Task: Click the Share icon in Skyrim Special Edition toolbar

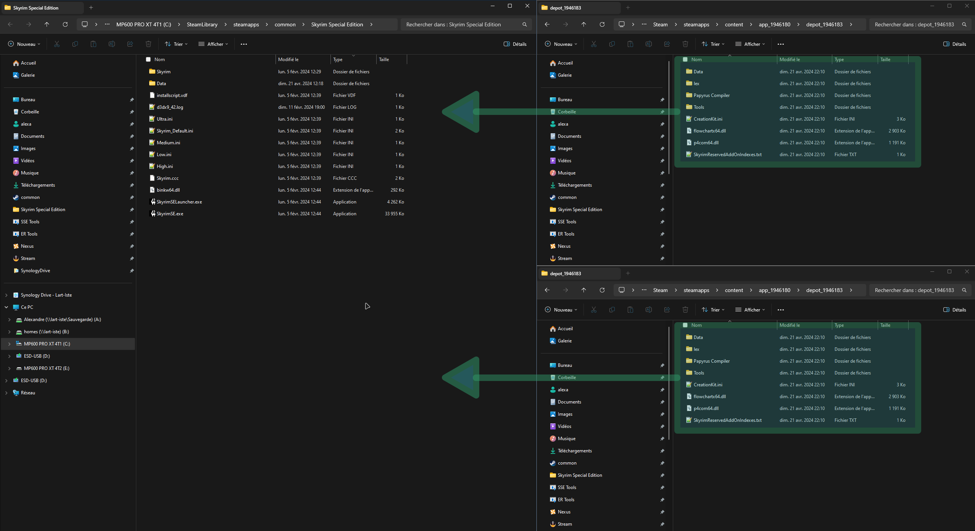Action: point(130,44)
